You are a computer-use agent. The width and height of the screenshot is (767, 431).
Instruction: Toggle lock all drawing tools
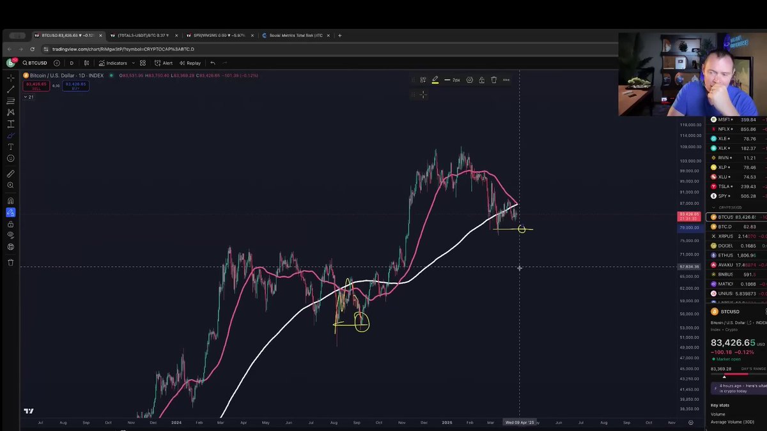tap(11, 224)
